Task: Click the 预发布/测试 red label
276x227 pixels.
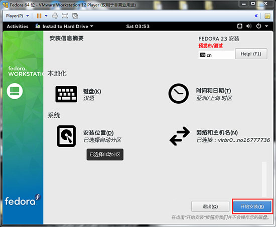Action: (x=211, y=46)
